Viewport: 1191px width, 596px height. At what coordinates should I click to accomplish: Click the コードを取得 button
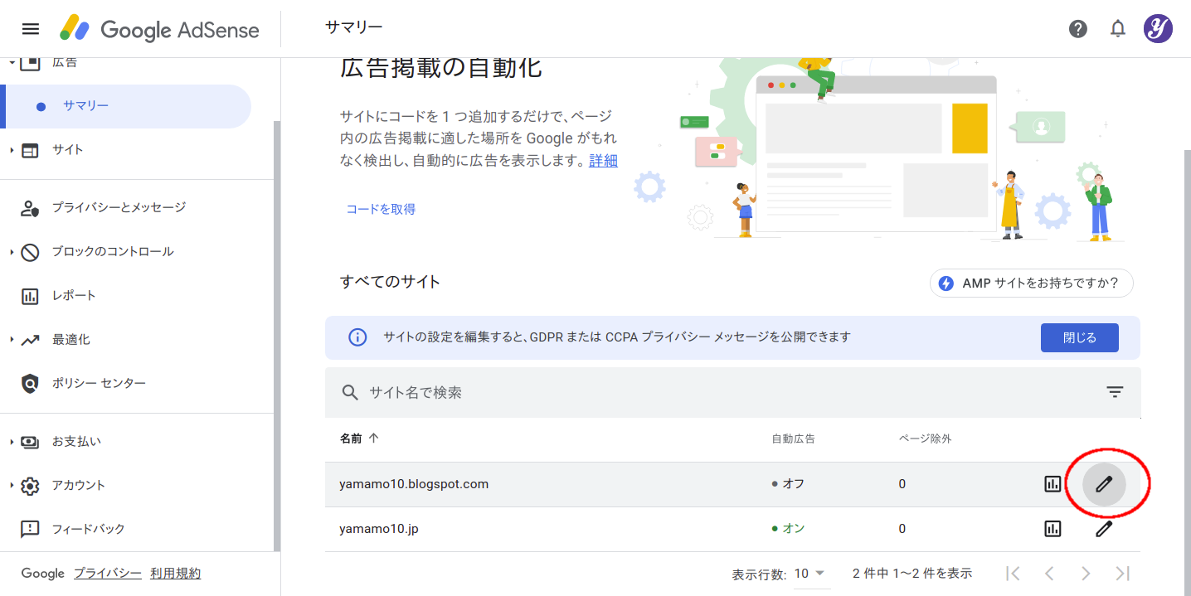click(x=381, y=209)
